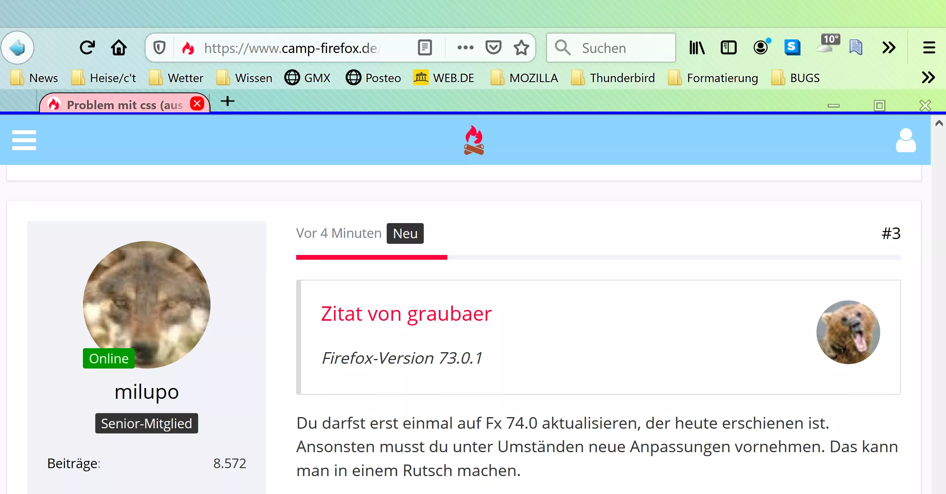Open a new tab with plus
This screenshot has height=494, width=946.
pyautogui.click(x=228, y=101)
